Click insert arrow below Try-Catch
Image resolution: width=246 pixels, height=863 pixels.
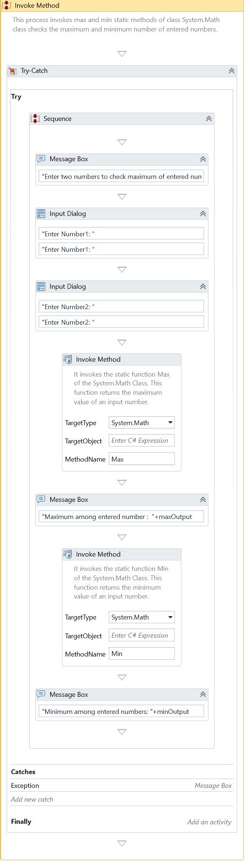point(122,844)
